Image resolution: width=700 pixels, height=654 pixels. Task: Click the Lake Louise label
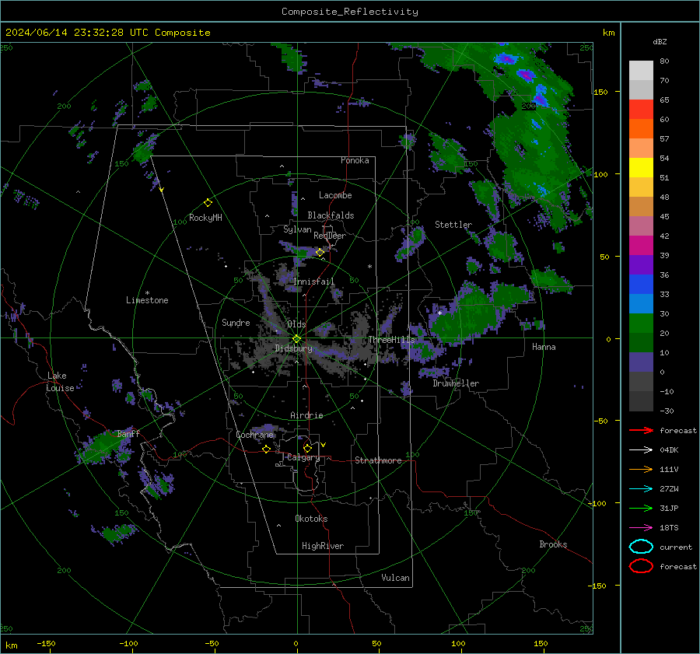coord(60,382)
